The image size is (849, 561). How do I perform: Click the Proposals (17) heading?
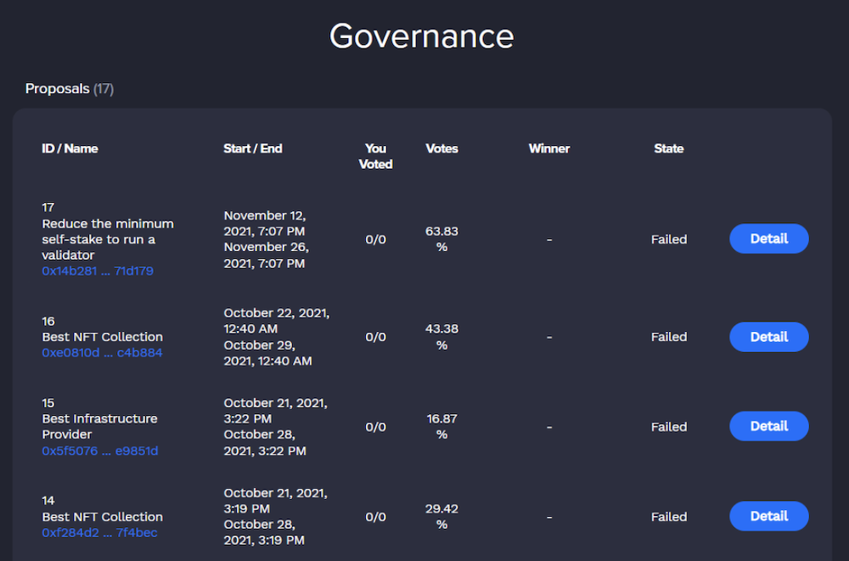point(69,88)
